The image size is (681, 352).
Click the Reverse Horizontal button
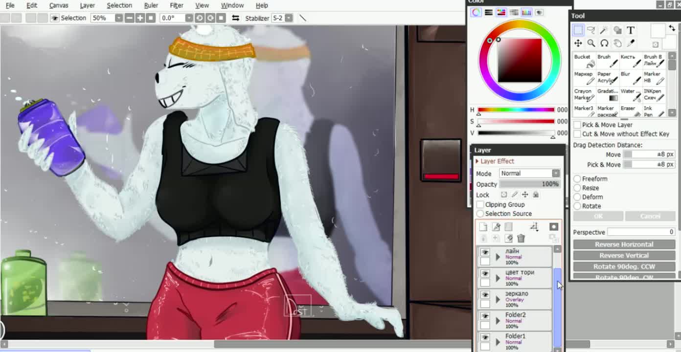click(x=624, y=244)
